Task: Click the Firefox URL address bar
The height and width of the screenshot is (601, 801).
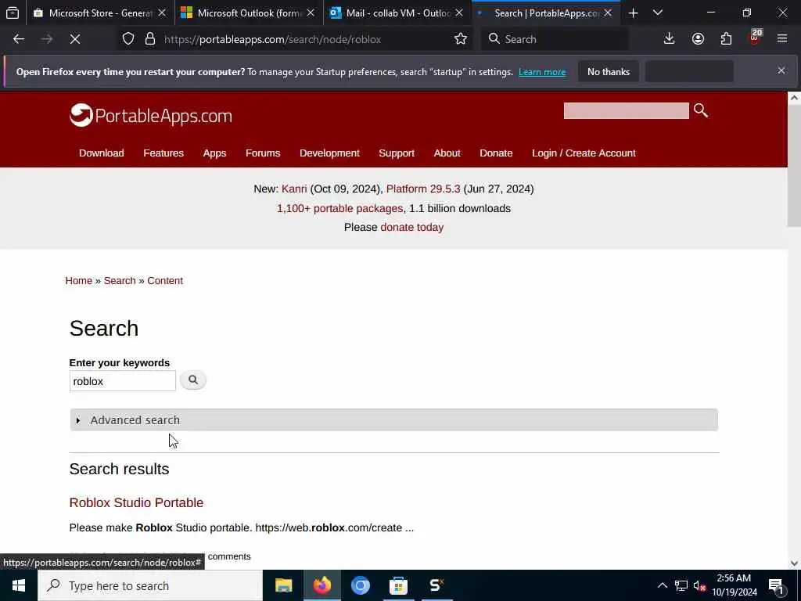Action: click(307, 39)
